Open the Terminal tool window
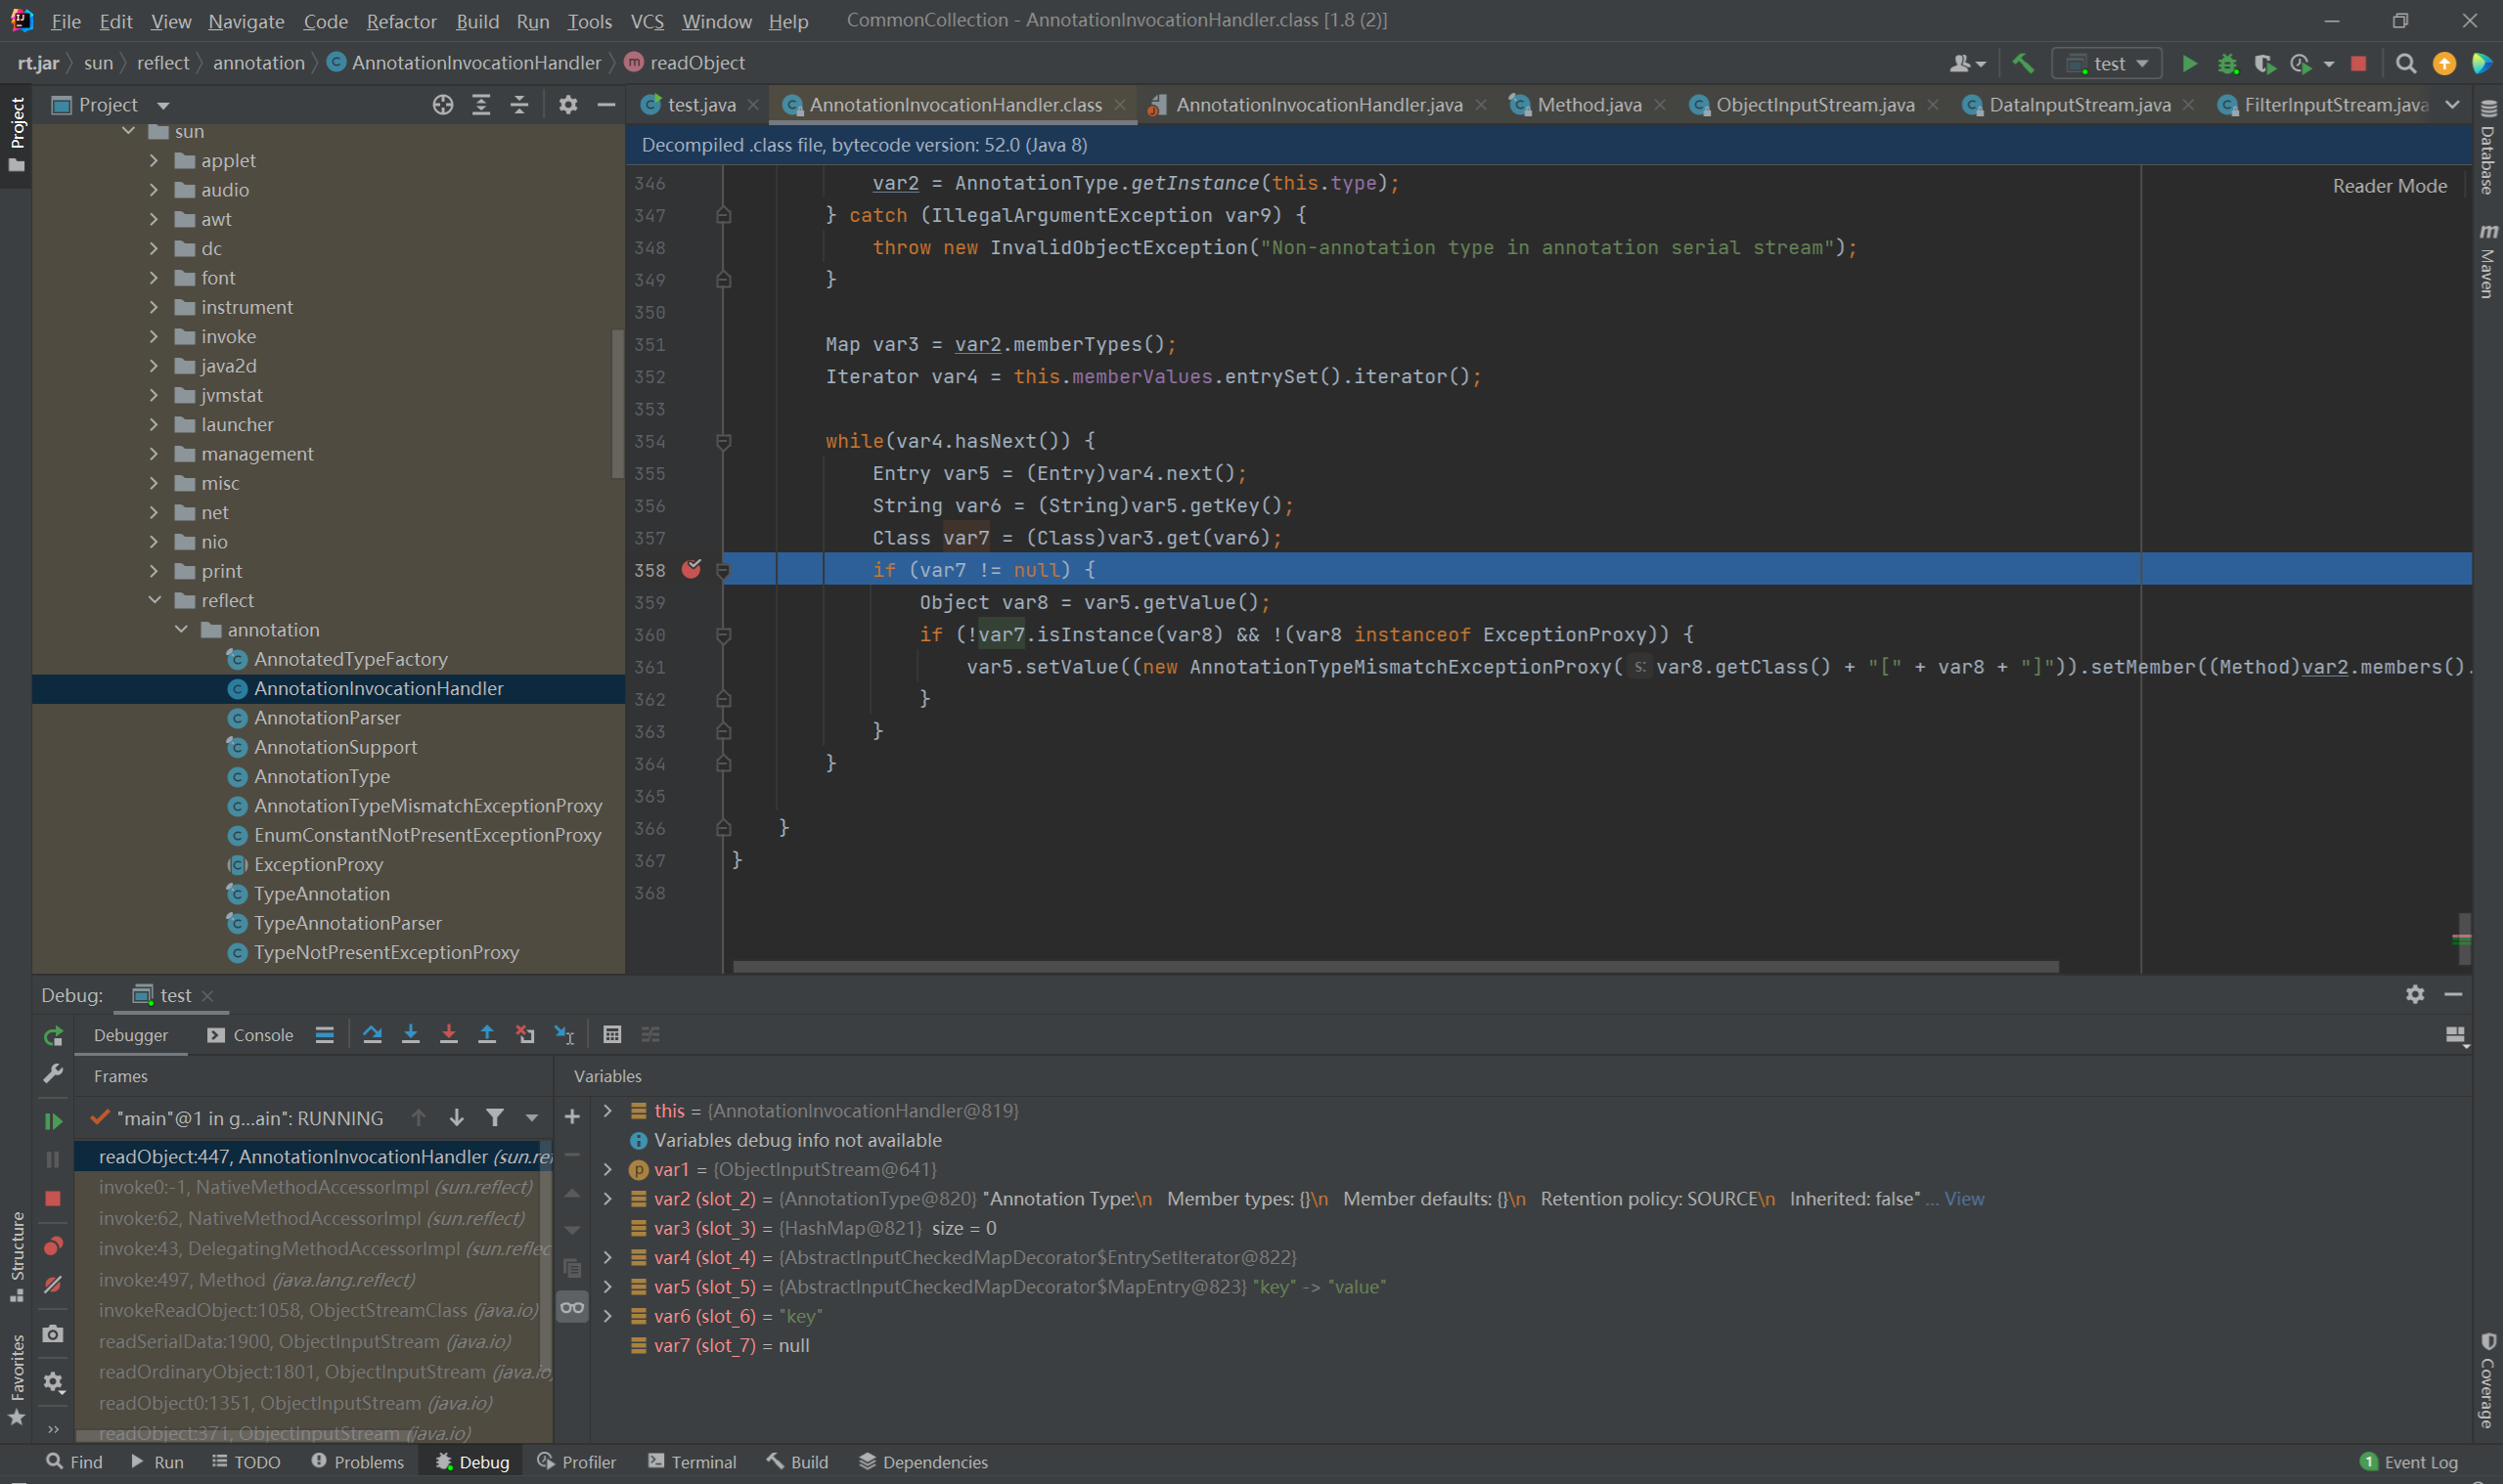Screen dimensions: 2503x1484 [x=693, y=1462]
